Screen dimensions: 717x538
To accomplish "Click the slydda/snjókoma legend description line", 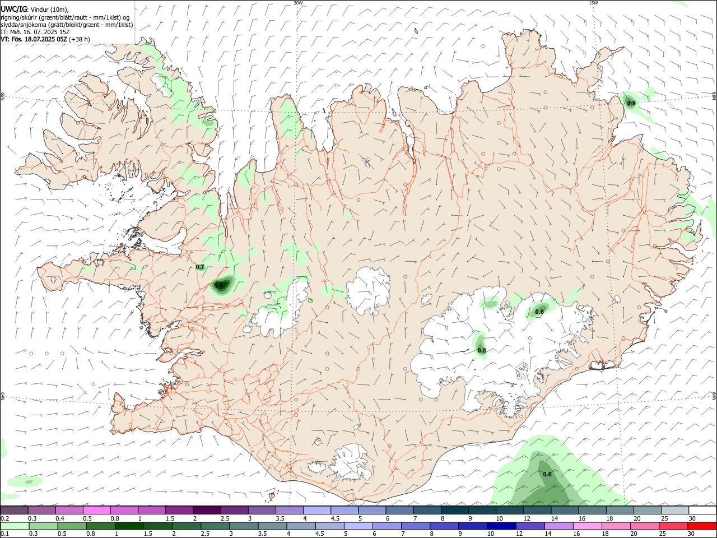I will click(67, 25).
